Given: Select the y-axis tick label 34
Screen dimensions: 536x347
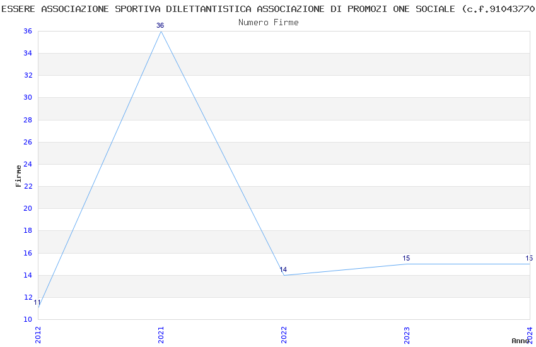Looking at the screenshot, I should pyautogui.click(x=28, y=53).
